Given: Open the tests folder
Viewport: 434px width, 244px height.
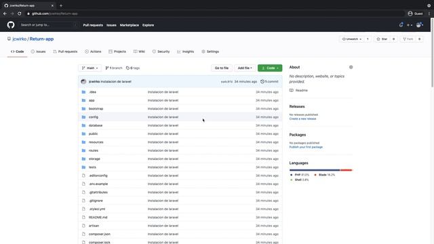Looking at the screenshot, I should click(x=92, y=167).
